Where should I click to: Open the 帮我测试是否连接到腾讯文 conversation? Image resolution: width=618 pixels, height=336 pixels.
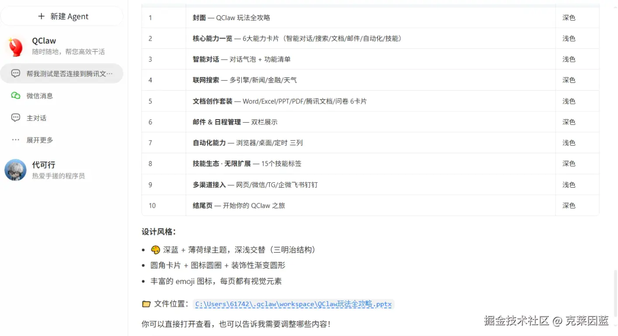click(62, 73)
